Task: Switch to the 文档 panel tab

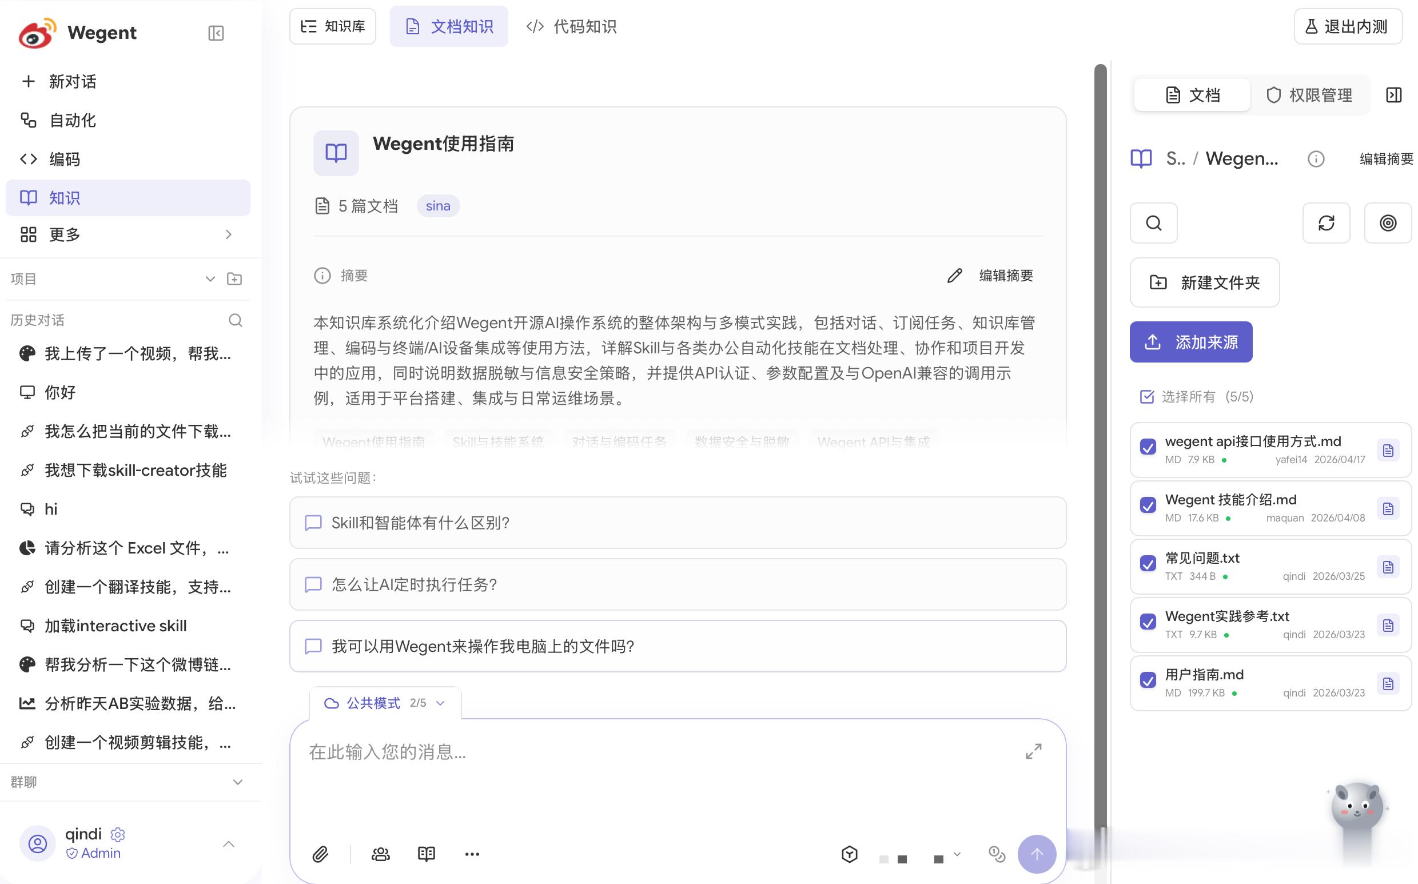Action: tap(1192, 95)
